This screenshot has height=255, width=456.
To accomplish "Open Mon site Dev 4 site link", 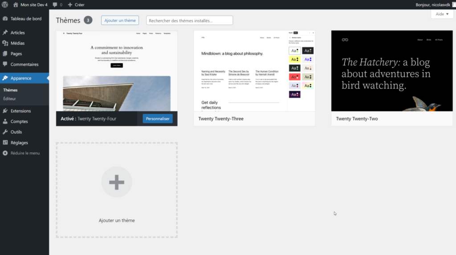I will coord(34,4).
